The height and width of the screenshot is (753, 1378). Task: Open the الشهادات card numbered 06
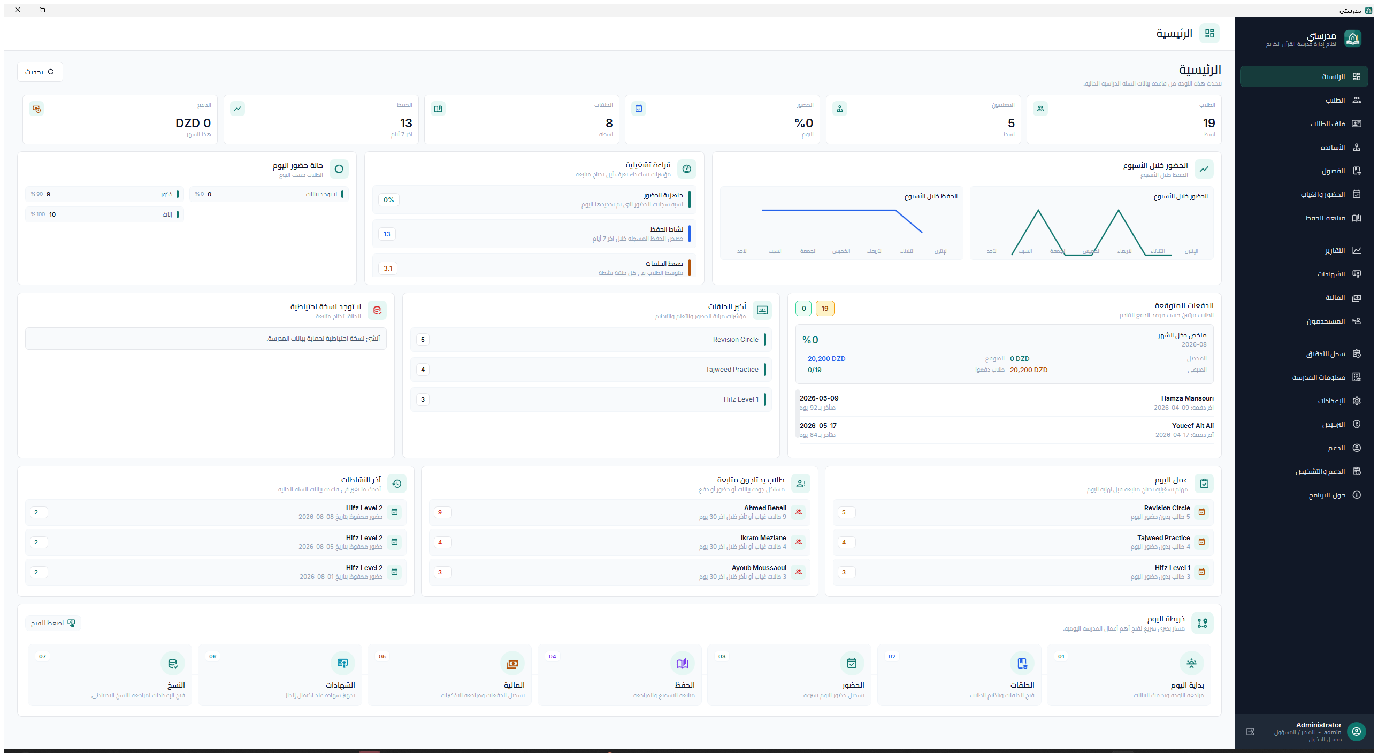(x=280, y=675)
